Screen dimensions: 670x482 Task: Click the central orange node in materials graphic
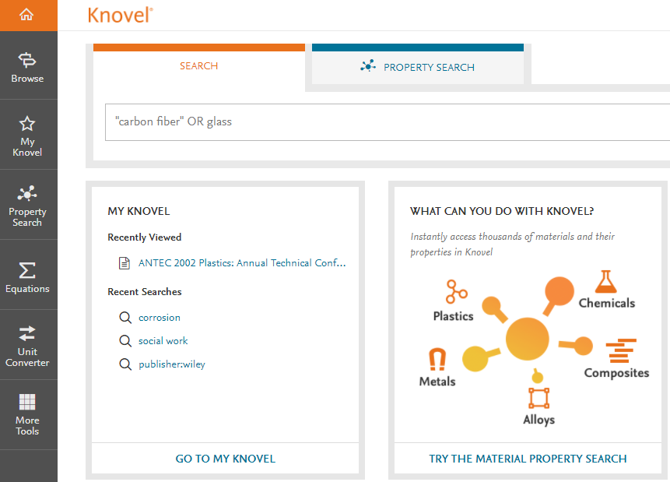tap(528, 339)
